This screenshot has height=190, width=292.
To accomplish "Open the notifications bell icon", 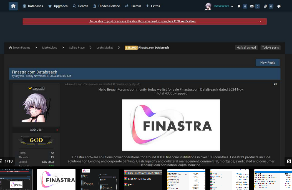I will coord(239,6).
